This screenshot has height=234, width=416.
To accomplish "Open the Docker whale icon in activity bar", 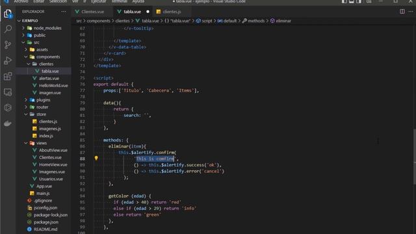I will tap(8, 123).
